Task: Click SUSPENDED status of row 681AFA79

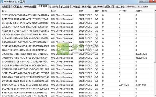Action: coord(86,85)
